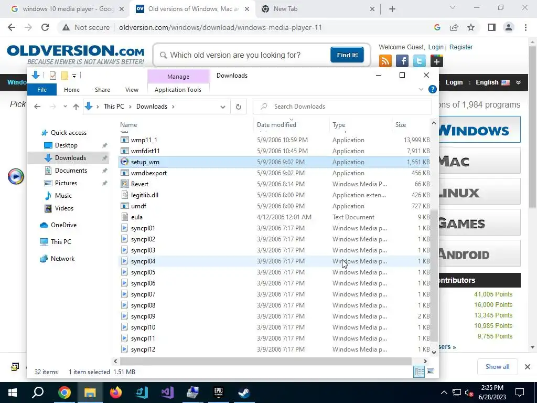Open Chrome from the taskbar
537x403 pixels.
(x=64, y=393)
